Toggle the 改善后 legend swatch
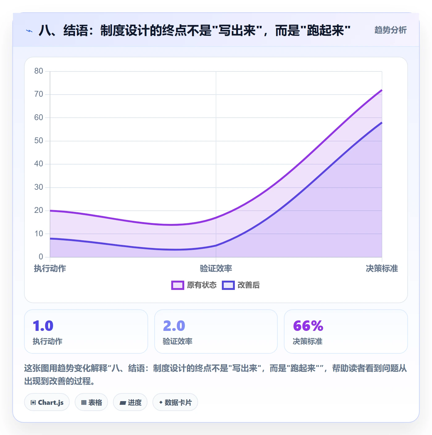This screenshot has height=435, width=432. [228, 285]
